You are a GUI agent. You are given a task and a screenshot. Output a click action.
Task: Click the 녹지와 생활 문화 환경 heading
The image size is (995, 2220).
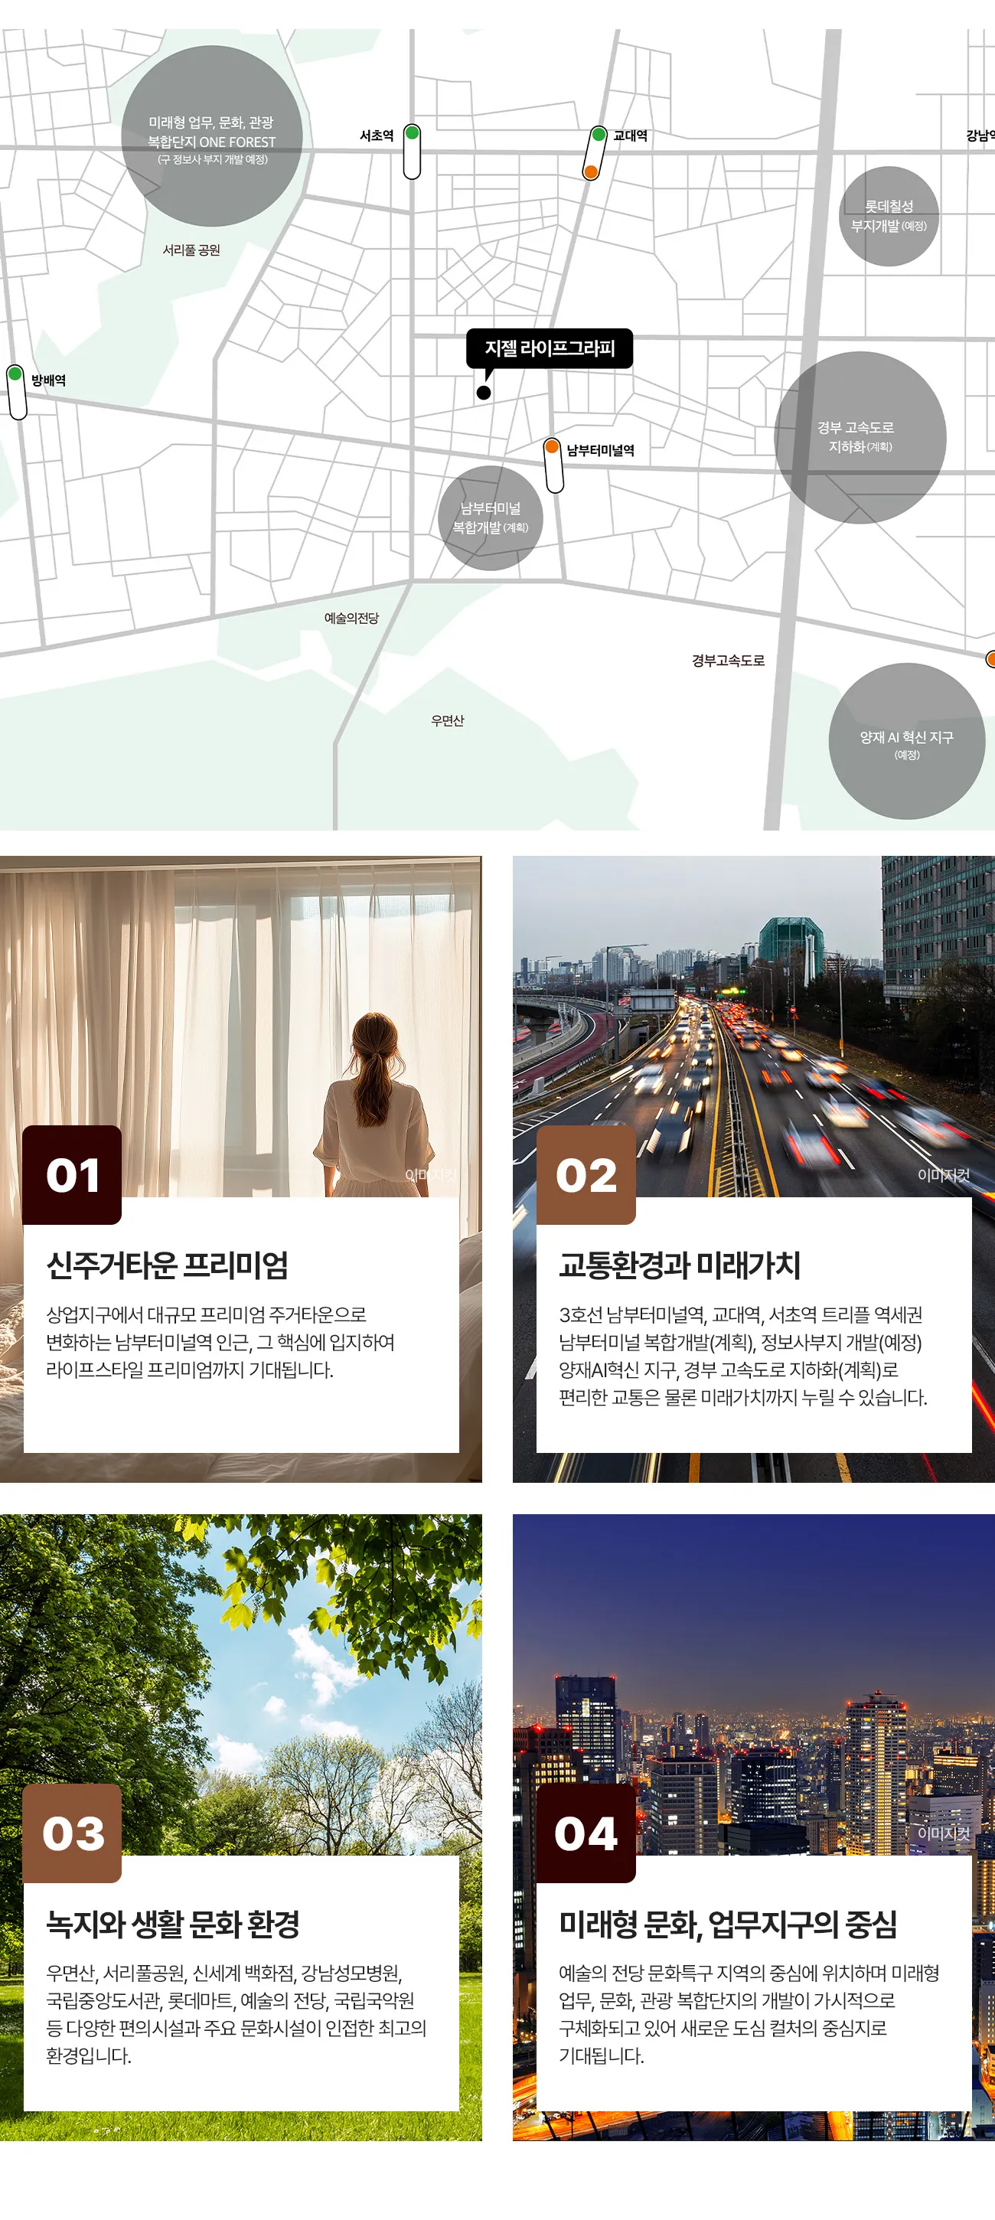tap(173, 1924)
